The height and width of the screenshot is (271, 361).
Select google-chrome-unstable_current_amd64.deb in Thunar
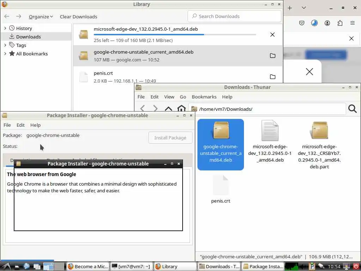[x=221, y=144]
